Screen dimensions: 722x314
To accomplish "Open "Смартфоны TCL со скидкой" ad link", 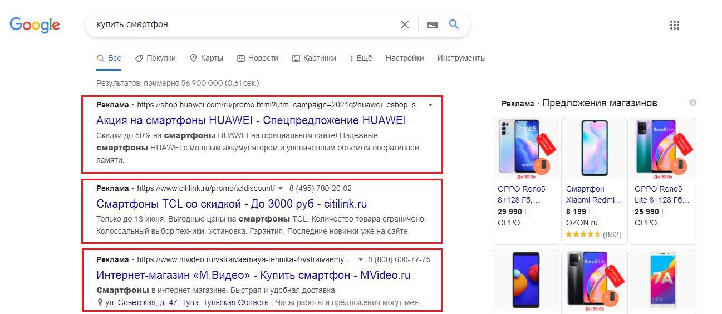I will pyautogui.click(x=232, y=204).
